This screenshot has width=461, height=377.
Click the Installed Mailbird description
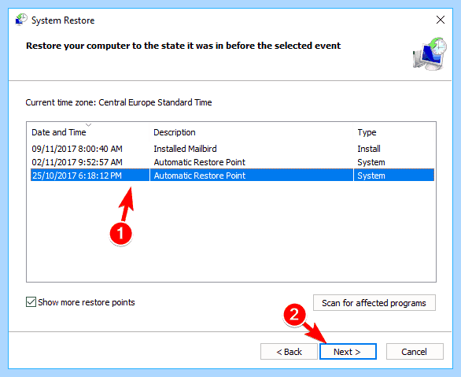pyautogui.click(x=185, y=149)
